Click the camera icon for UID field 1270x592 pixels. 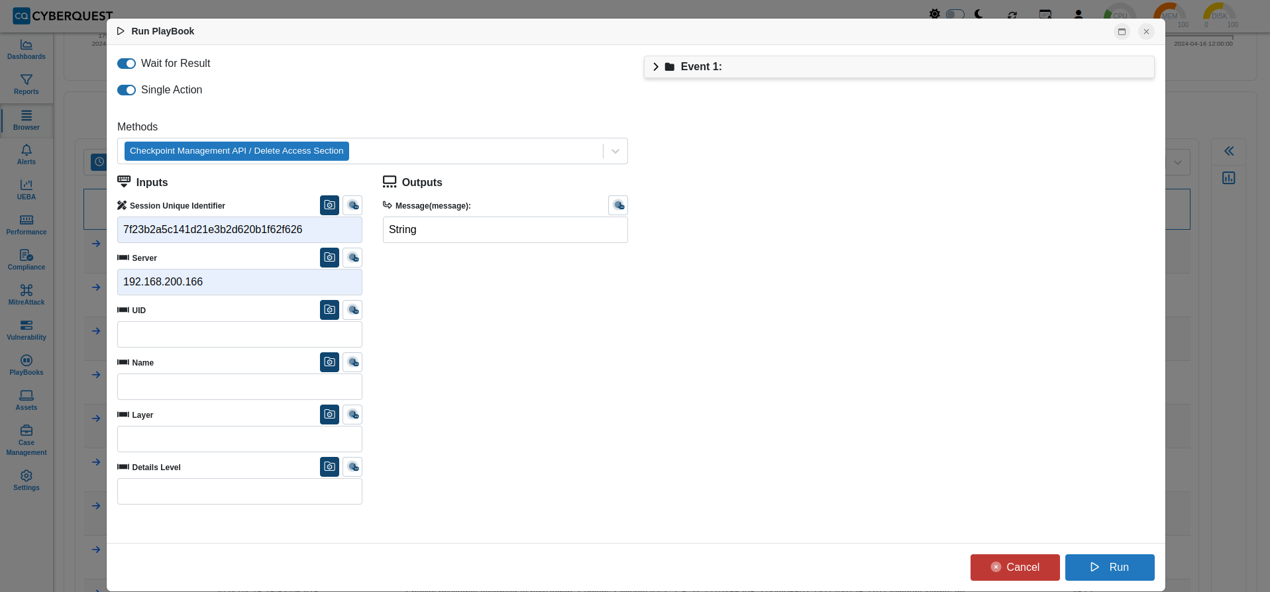pos(329,310)
